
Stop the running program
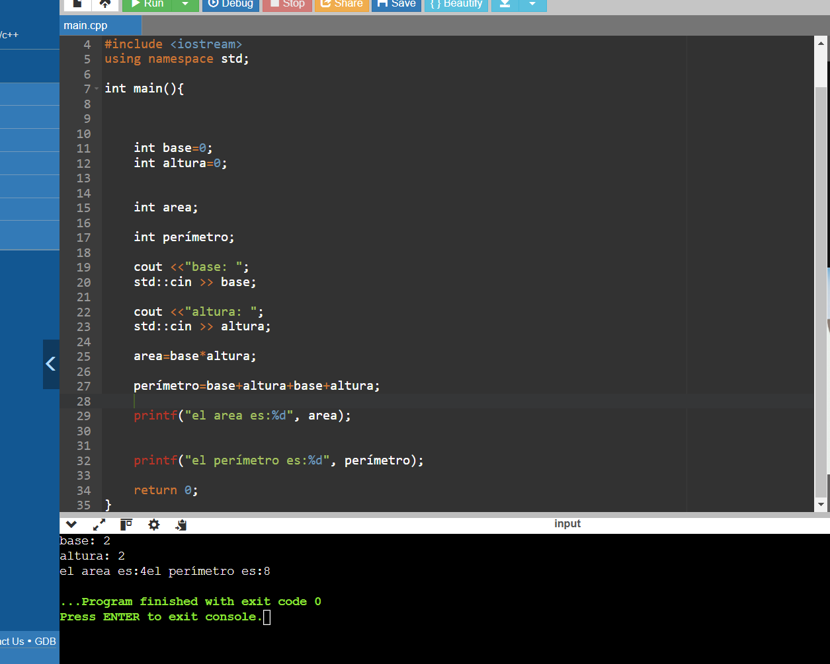click(x=287, y=5)
